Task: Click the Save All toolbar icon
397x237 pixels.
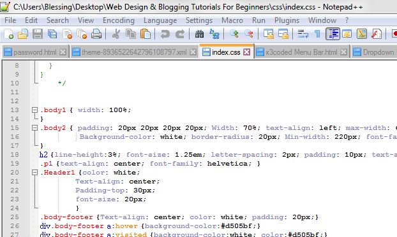Action: [x=52, y=34]
